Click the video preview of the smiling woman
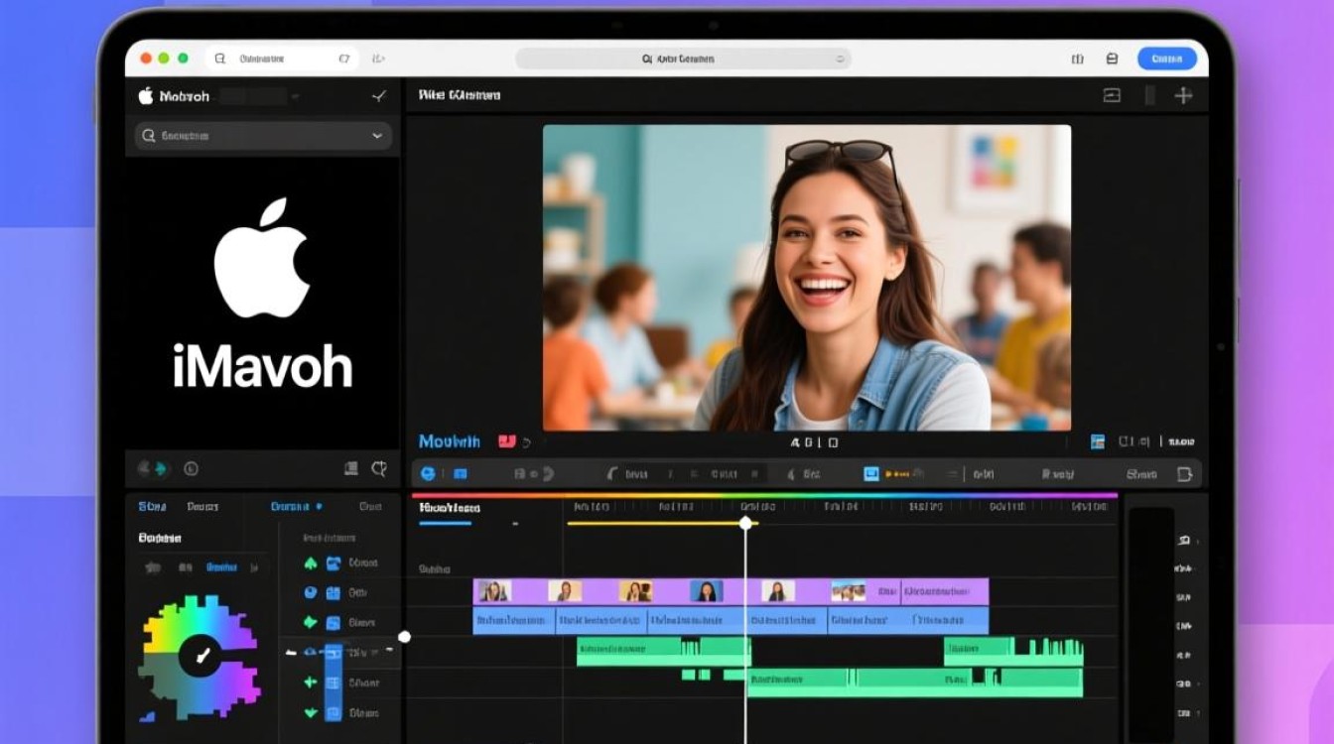This screenshot has height=744, width=1334. coord(806,277)
